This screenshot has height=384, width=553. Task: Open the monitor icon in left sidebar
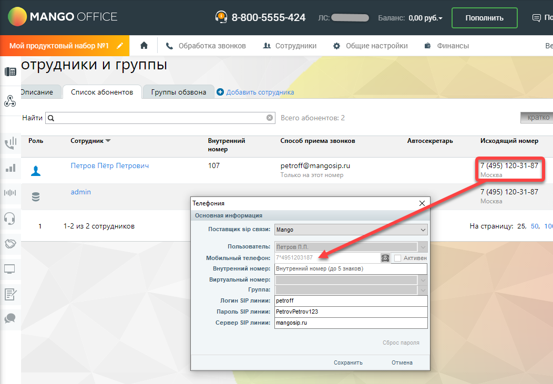tap(9, 269)
